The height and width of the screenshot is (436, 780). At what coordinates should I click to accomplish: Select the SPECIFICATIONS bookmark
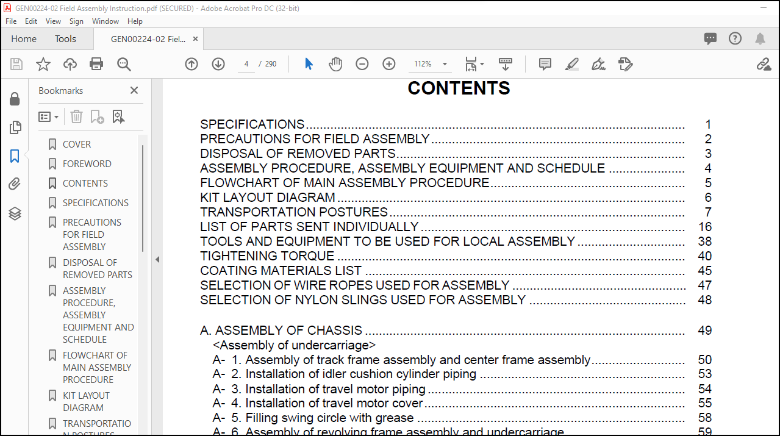coord(96,203)
